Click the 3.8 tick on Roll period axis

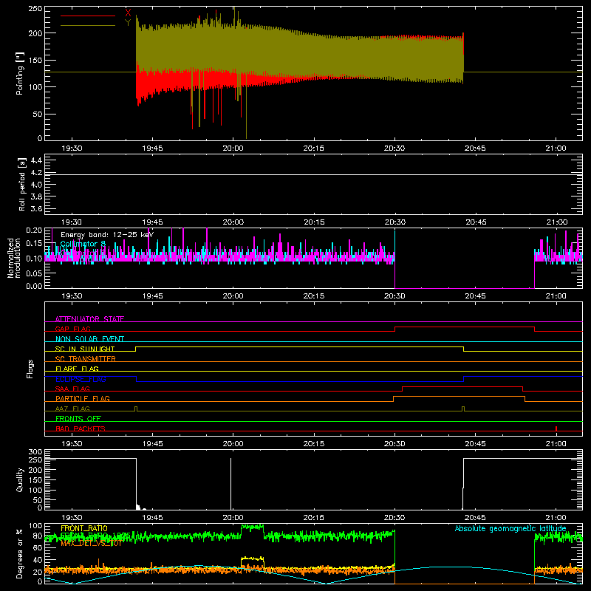pyautogui.click(x=36, y=197)
